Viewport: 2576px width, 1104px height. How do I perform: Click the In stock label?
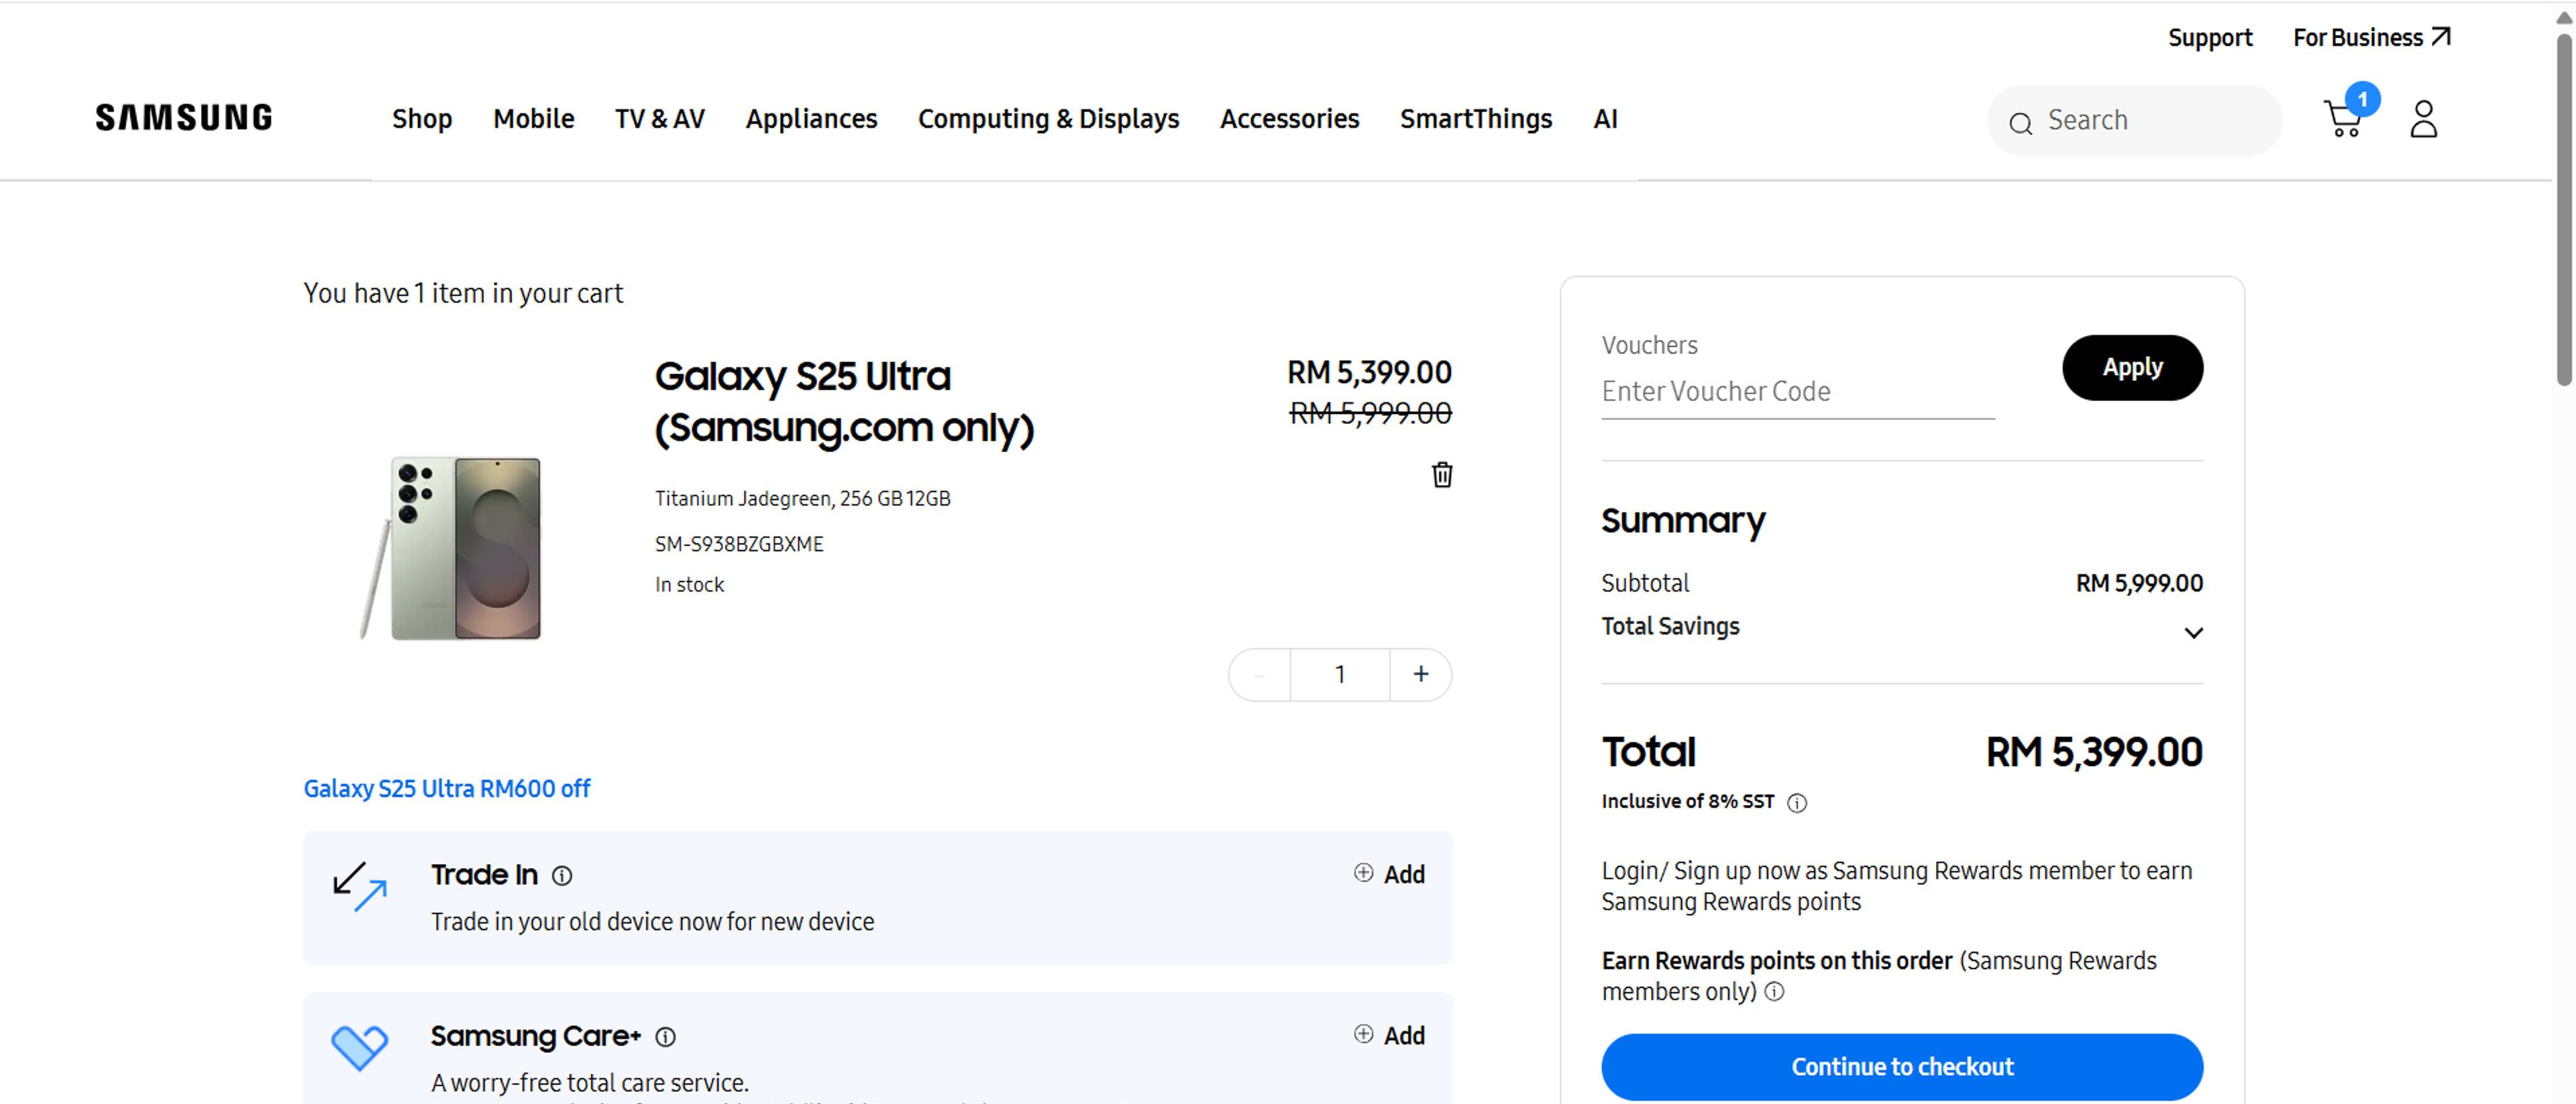[x=689, y=585]
